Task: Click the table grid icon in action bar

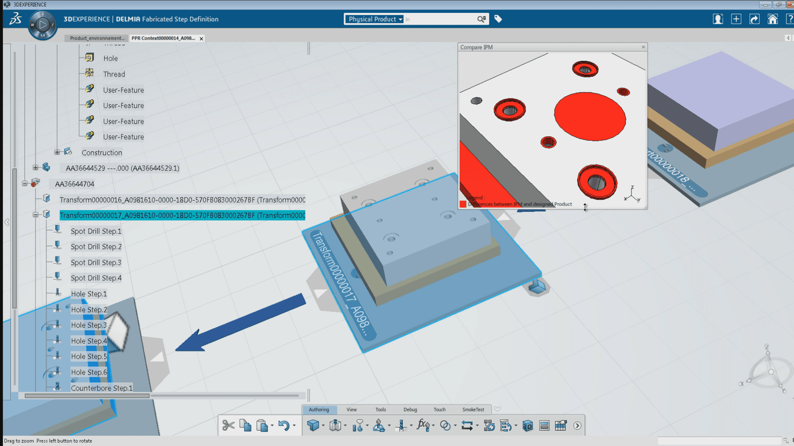Action: click(561, 425)
